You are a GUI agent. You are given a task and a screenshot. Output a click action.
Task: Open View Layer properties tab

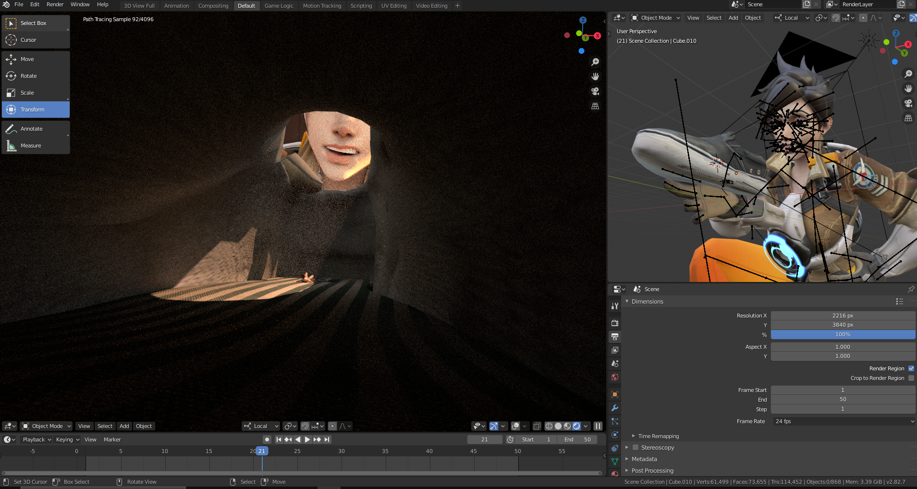pos(615,350)
